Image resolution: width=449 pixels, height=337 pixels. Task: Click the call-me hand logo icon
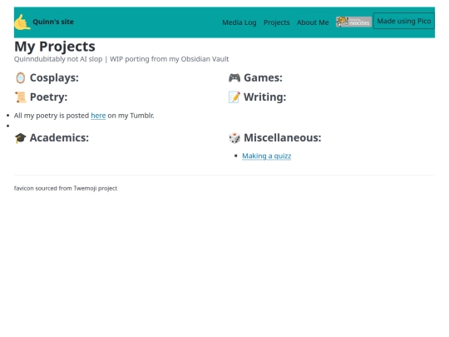click(22, 22)
